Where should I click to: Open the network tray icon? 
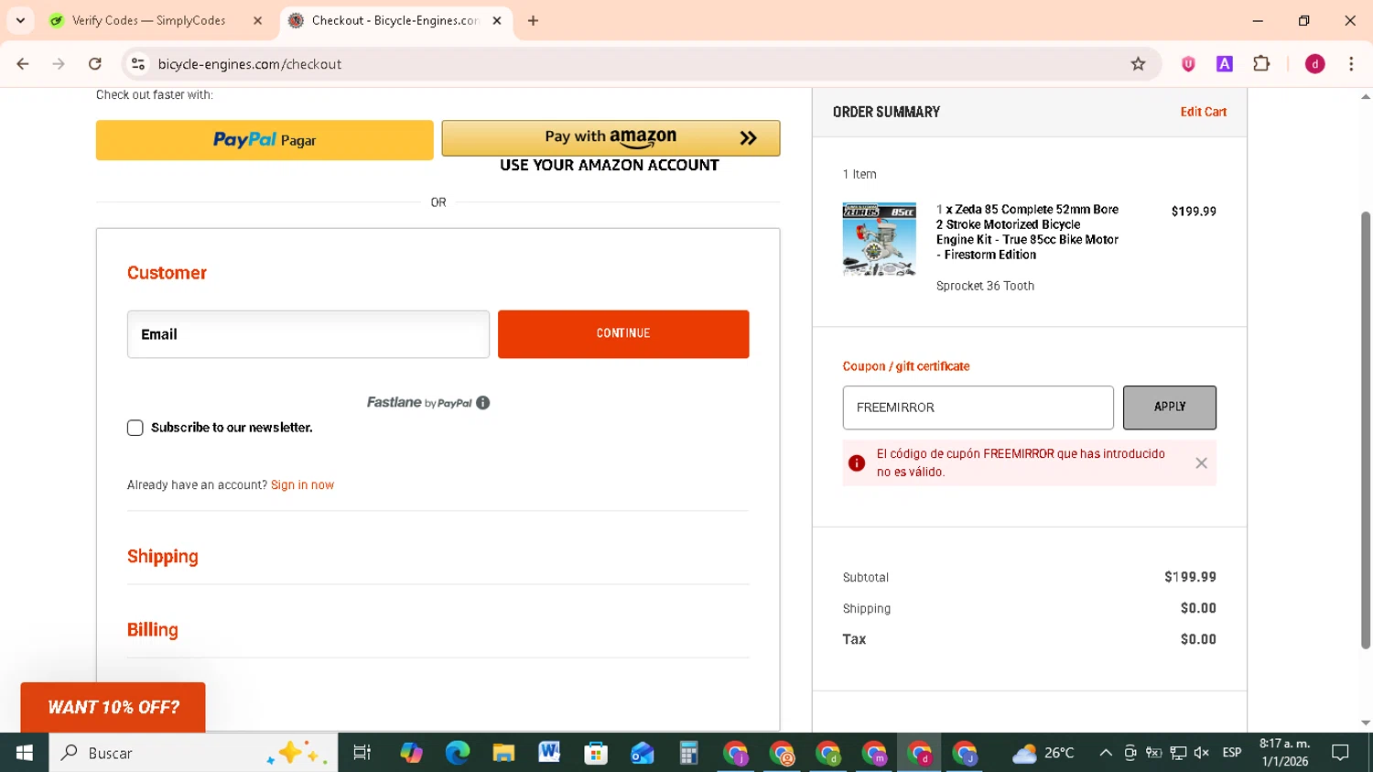click(1178, 753)
